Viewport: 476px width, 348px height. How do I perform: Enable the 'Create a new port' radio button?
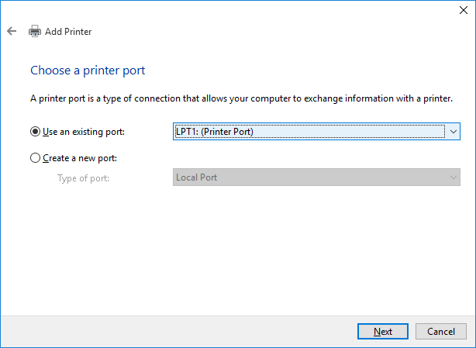tap(35, 157)
